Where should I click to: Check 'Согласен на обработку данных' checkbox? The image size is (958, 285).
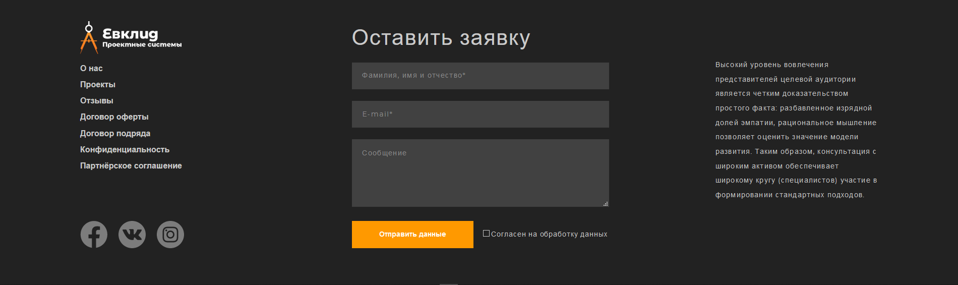[486, 234]
